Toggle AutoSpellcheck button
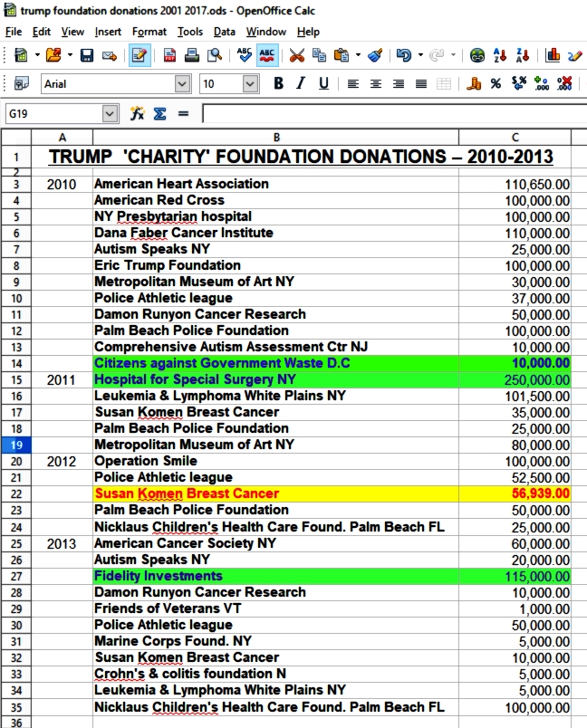The height and width of the screenshot is (728, 587). [x=267, y=56]
